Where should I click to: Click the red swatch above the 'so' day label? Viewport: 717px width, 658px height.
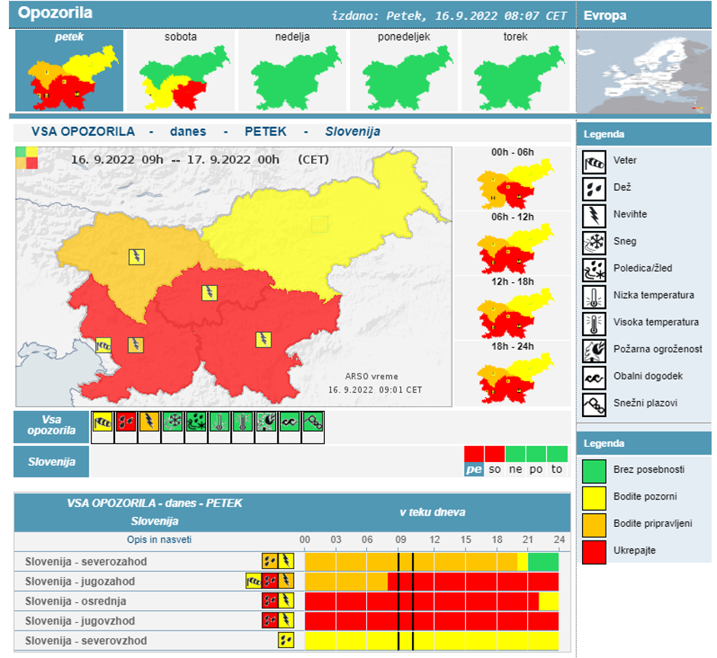click(x=495, y=454)
